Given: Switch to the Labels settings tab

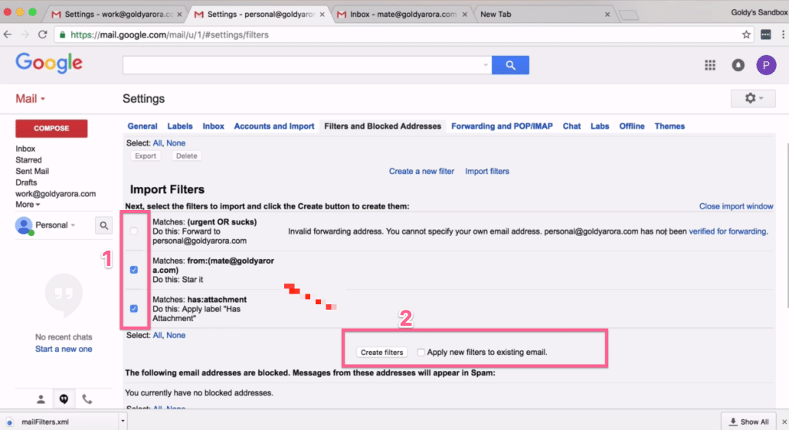Looking at the screenshot, I should 180,126.
